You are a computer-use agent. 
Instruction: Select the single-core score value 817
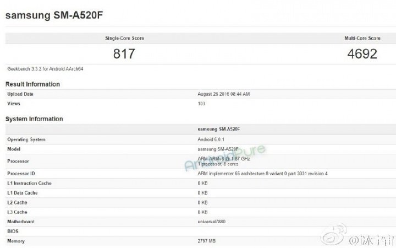(x=124, y=55)
